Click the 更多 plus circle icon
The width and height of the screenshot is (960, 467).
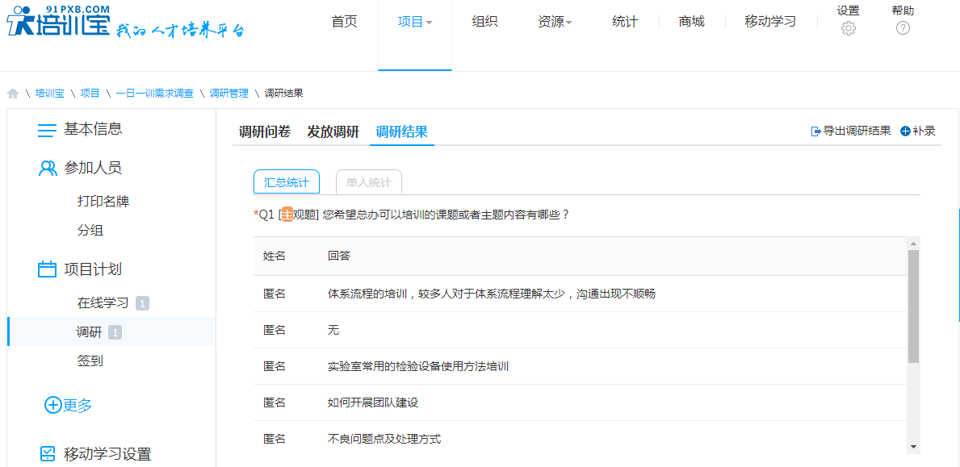(52, 405)
